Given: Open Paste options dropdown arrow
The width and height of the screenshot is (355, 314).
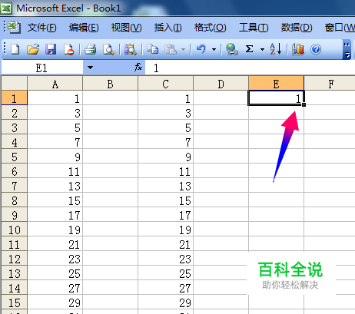Looking at the screenshot, I should pos(183,49).
